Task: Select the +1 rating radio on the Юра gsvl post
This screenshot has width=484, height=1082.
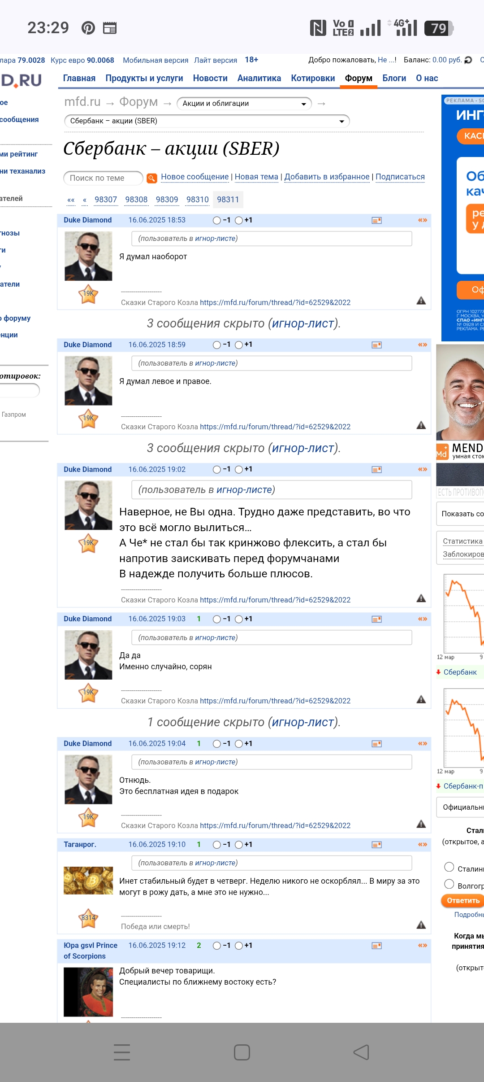Action: click(x=239, y=946)
